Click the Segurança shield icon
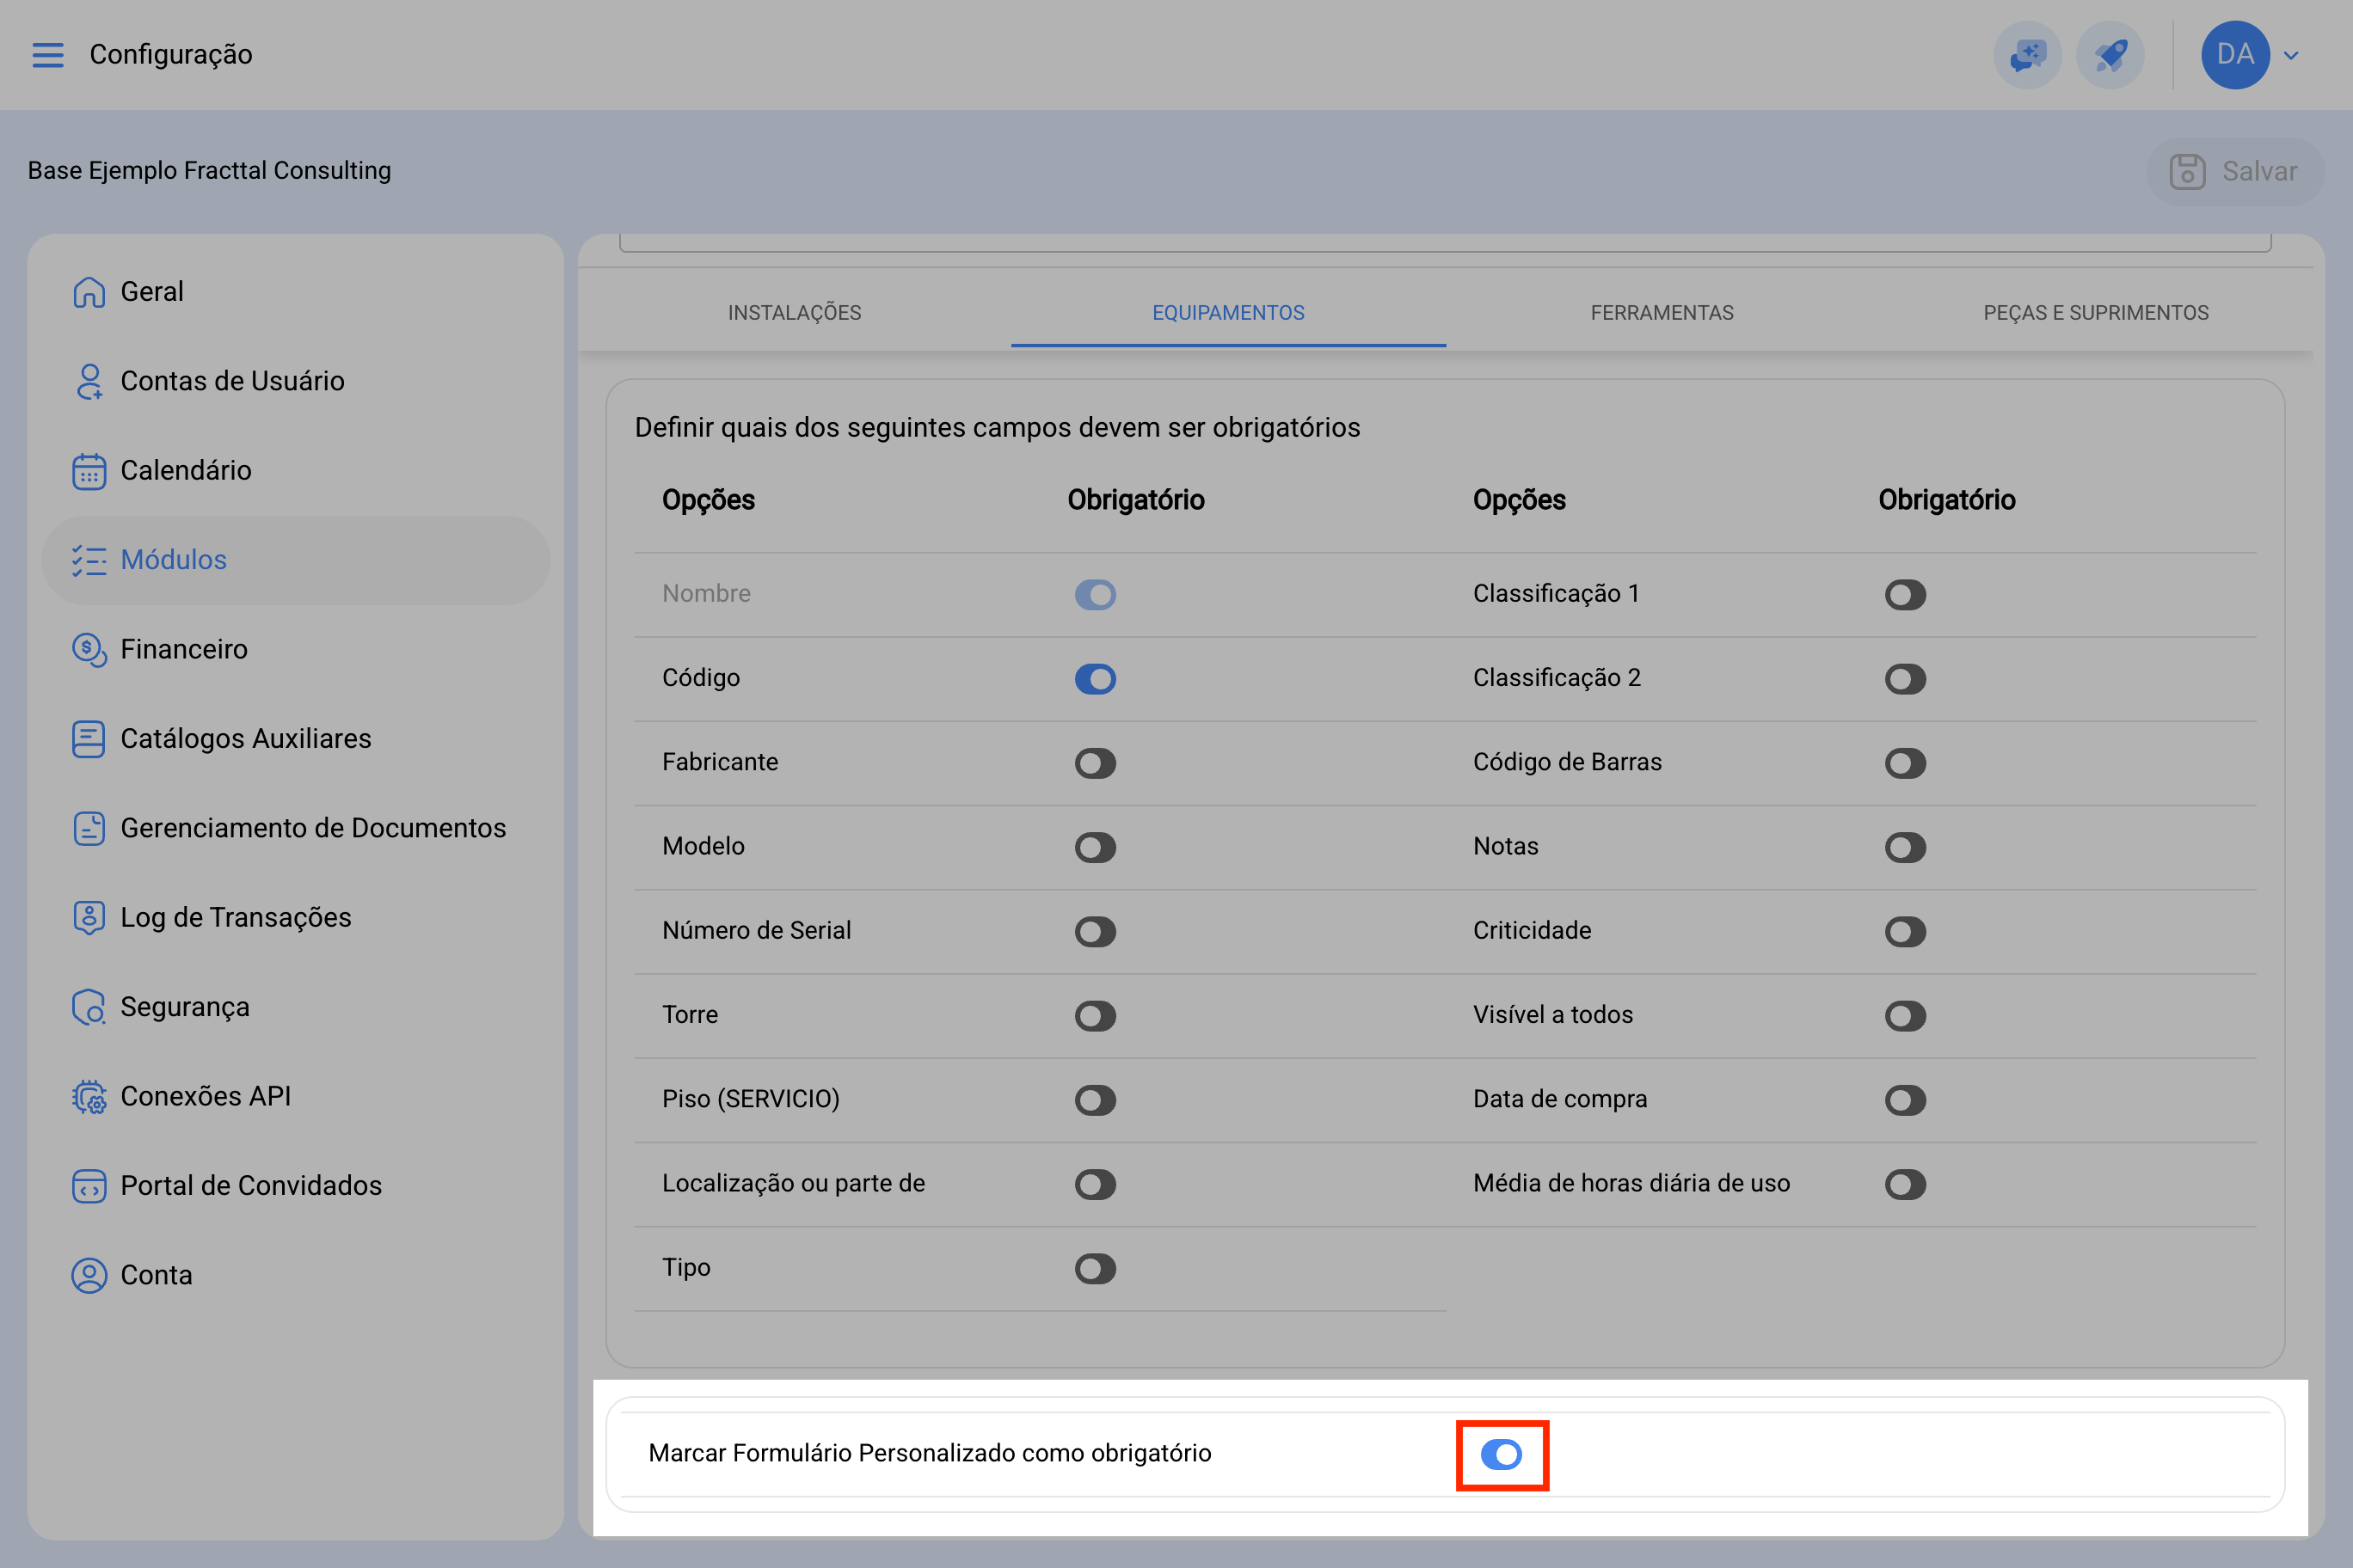Image resolution: width=2353 pixels, height=1568 pixels. pyautogui.click(x=89, y=1007)
